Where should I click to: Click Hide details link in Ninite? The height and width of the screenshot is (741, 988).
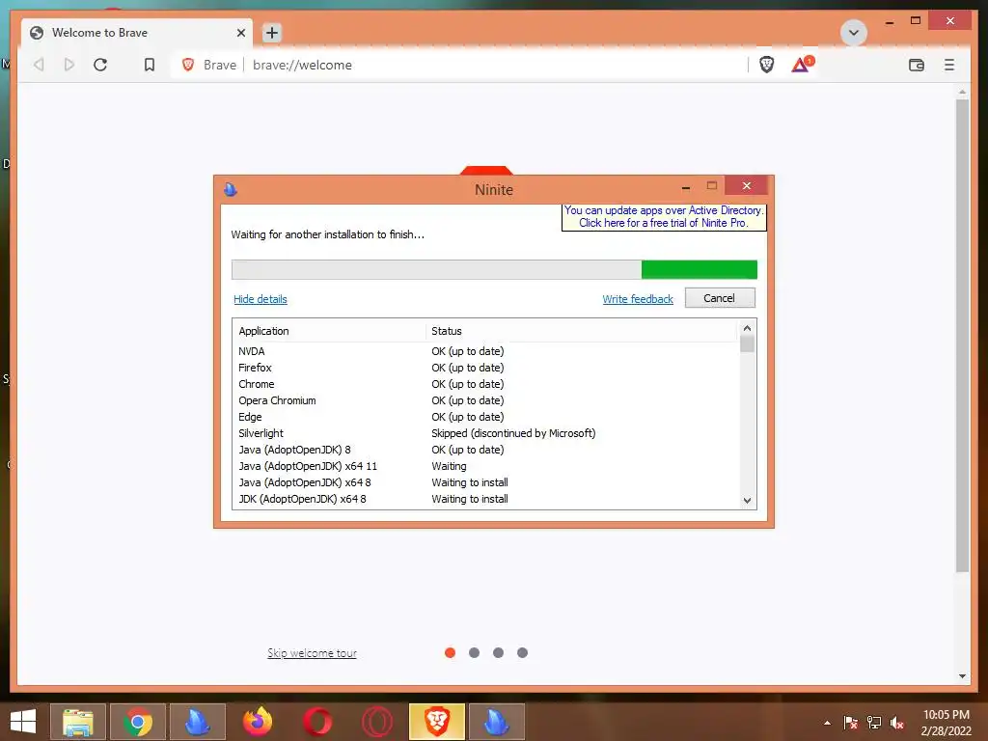coord(261,299)
